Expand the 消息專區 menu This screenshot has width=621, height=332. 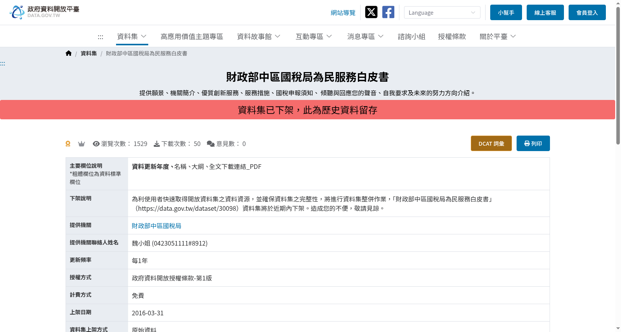click(366, 36)
